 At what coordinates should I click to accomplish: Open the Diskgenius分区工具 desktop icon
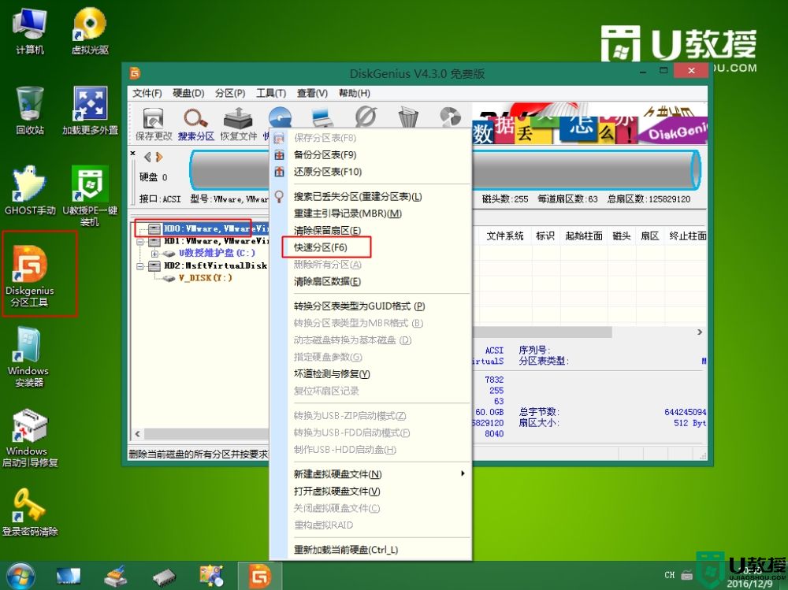click(30, 276)
